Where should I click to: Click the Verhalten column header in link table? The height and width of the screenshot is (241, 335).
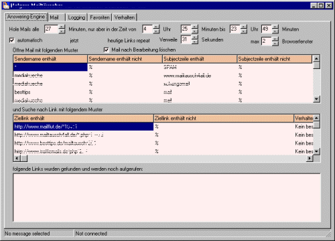coord(304,118)
